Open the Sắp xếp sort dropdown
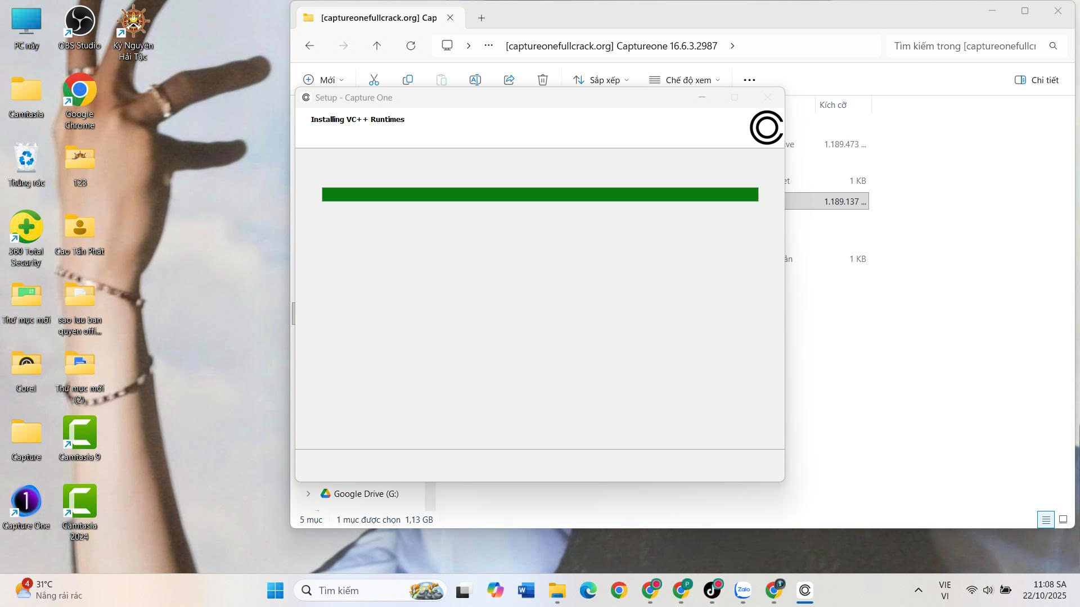This screenshot has width=1080, height=607. pyautogui.click(x=601, y=80)
